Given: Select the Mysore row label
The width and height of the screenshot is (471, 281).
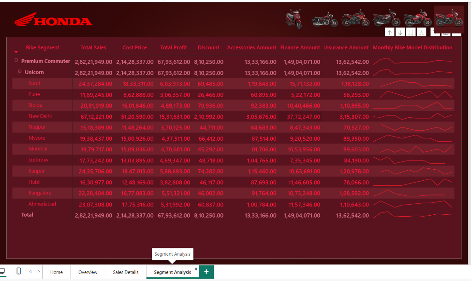Looking at the screenshot, I should (37, 138).
